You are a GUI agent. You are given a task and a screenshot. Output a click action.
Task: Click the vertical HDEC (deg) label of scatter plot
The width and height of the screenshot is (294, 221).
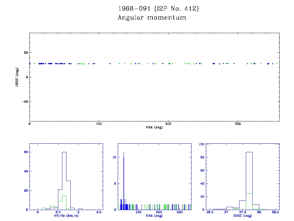click(x=18, y=77)
